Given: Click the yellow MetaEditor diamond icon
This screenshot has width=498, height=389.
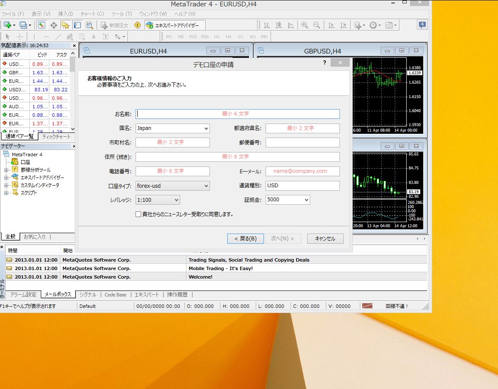Looking at the screenshot, I should click(x=137, y=25).
